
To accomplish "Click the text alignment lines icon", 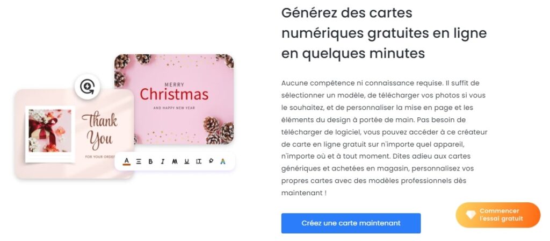I will coord(139,161).
